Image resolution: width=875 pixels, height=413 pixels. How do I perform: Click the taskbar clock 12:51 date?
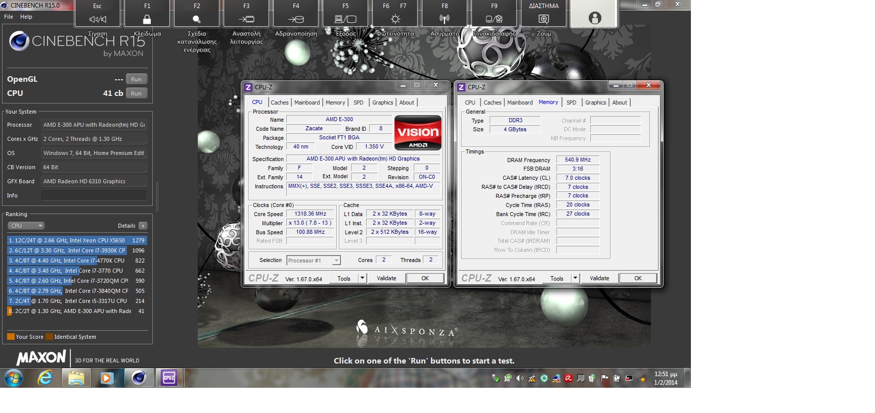[x=666, y=378]
